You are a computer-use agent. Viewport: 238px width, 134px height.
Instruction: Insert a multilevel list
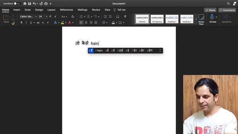tap(95, 16)
